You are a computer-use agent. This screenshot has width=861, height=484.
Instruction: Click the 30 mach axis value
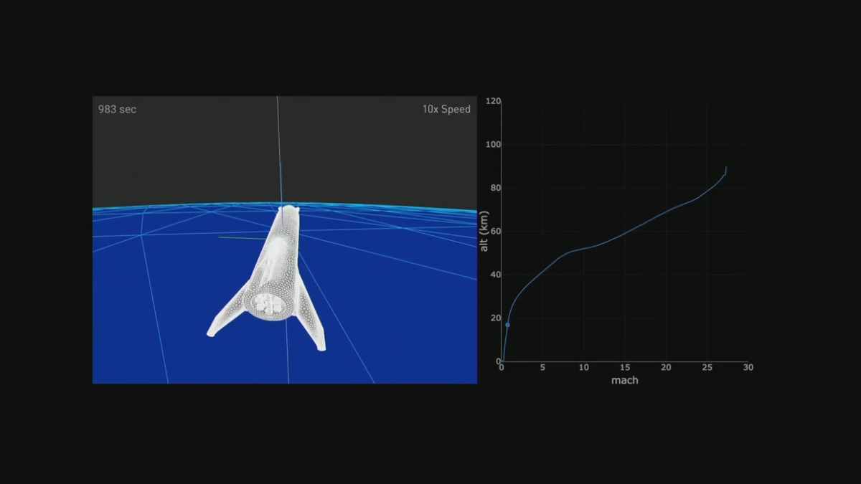coord(748,367)
